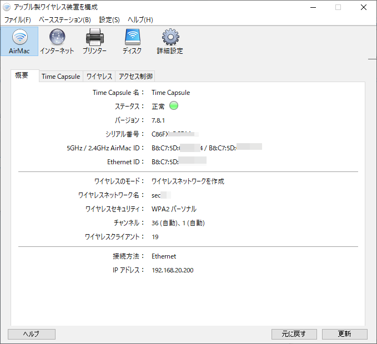Switch to the Time Capsule tab

pos(61,77)
